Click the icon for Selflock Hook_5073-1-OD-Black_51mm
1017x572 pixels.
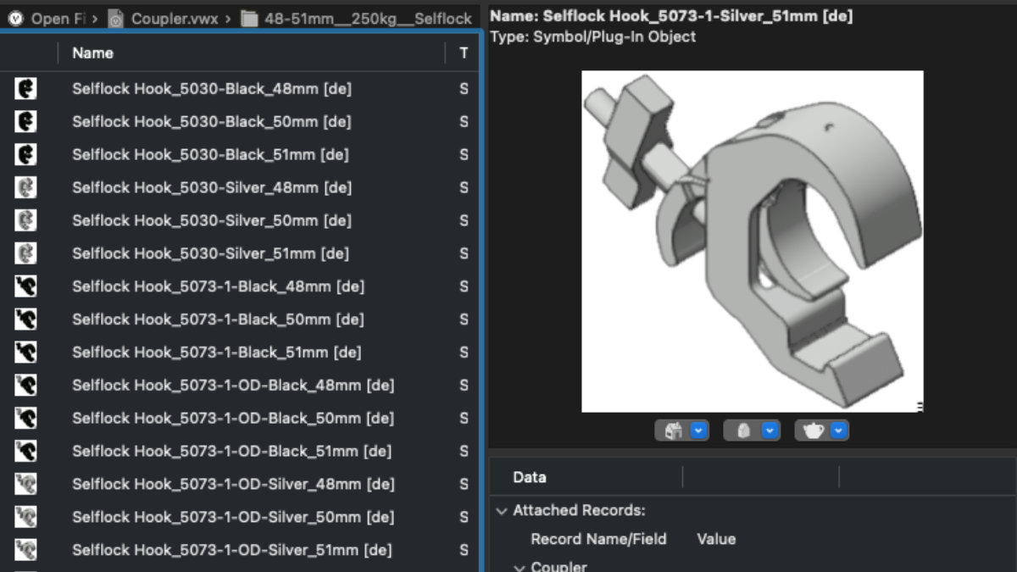25,451
